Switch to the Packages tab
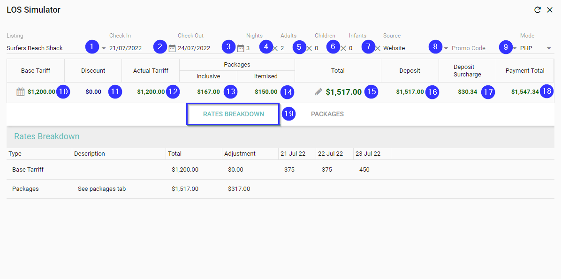This screenshot has height=279, width=561. click(327, 114)
